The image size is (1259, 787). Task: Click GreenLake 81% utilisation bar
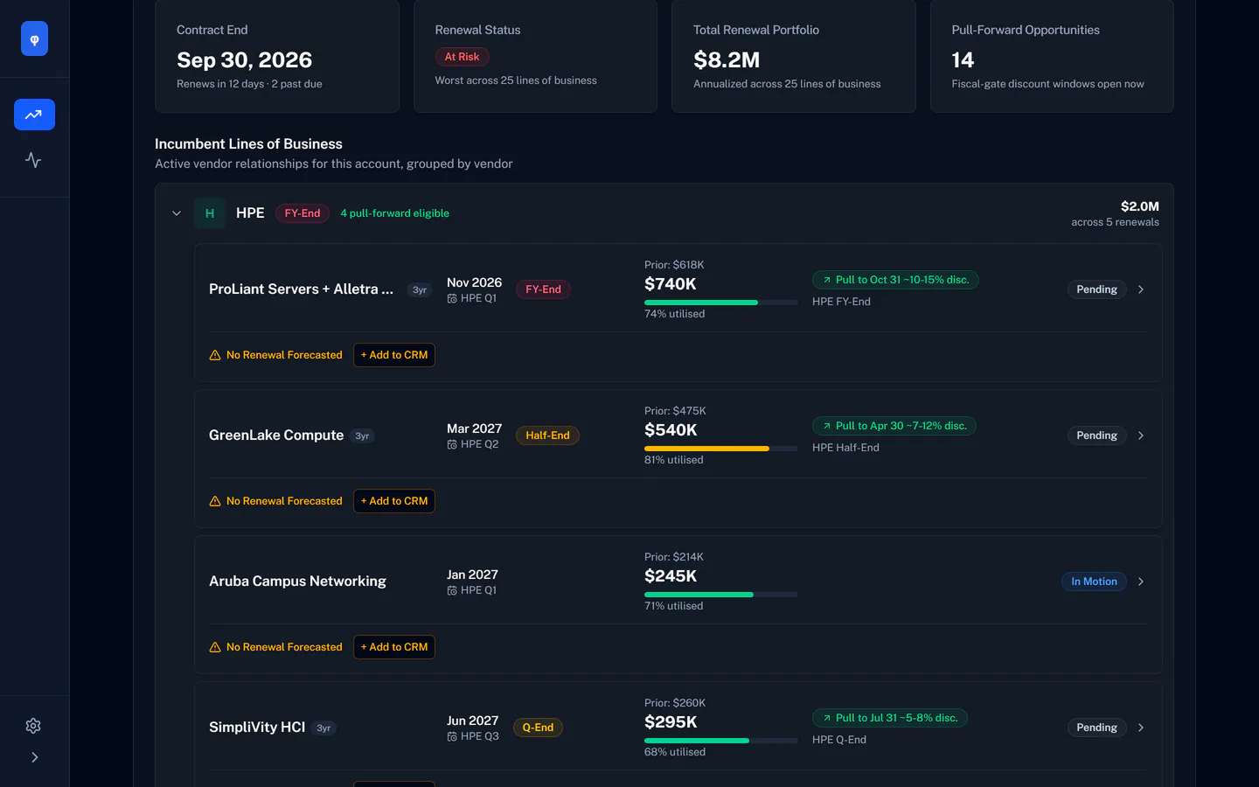721,449
